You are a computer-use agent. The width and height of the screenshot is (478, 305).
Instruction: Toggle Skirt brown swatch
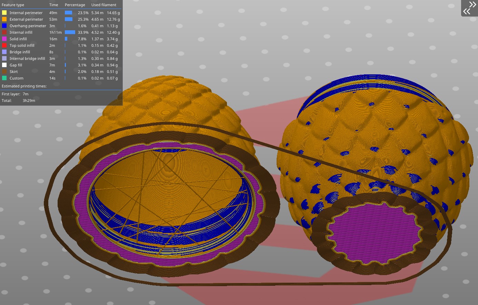coord(4,72)
